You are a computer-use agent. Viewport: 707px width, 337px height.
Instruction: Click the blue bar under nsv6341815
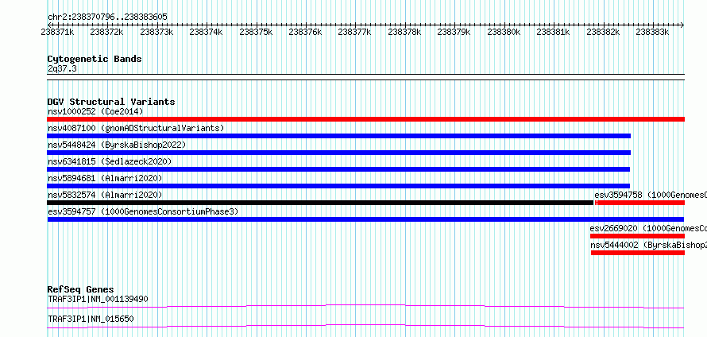[x=338, y=169]
